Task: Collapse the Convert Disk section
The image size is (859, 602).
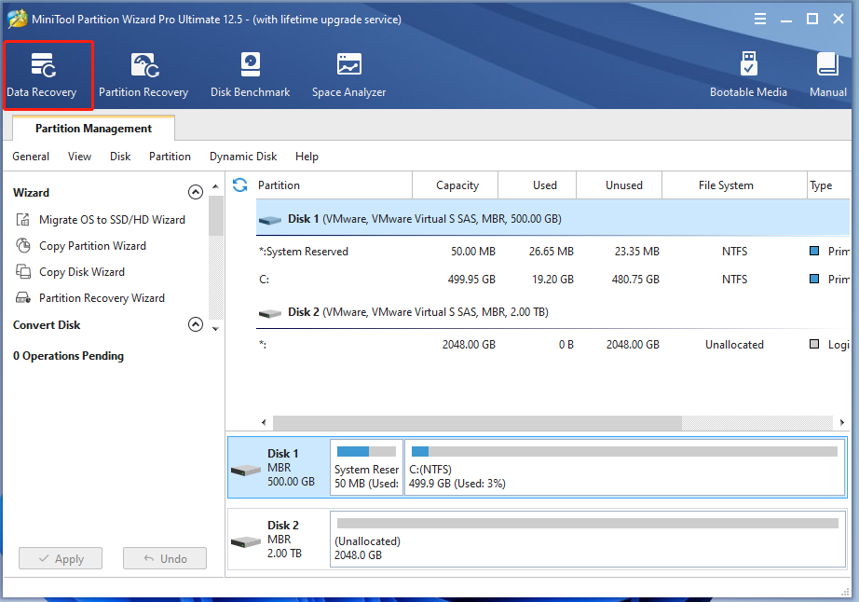Action: coord(196,325)
